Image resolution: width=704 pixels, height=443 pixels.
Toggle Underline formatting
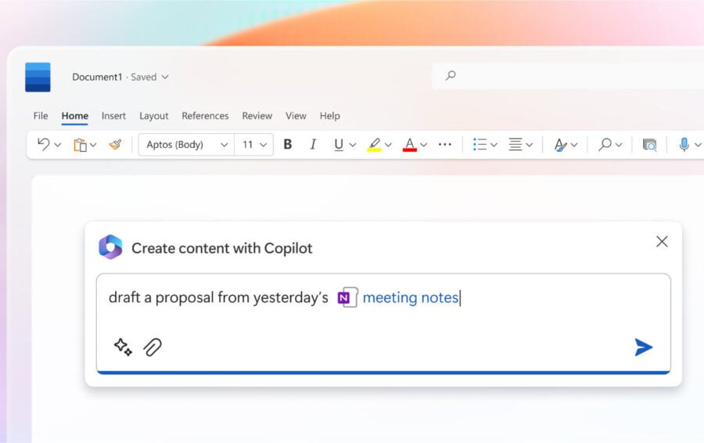coord(339,145)
